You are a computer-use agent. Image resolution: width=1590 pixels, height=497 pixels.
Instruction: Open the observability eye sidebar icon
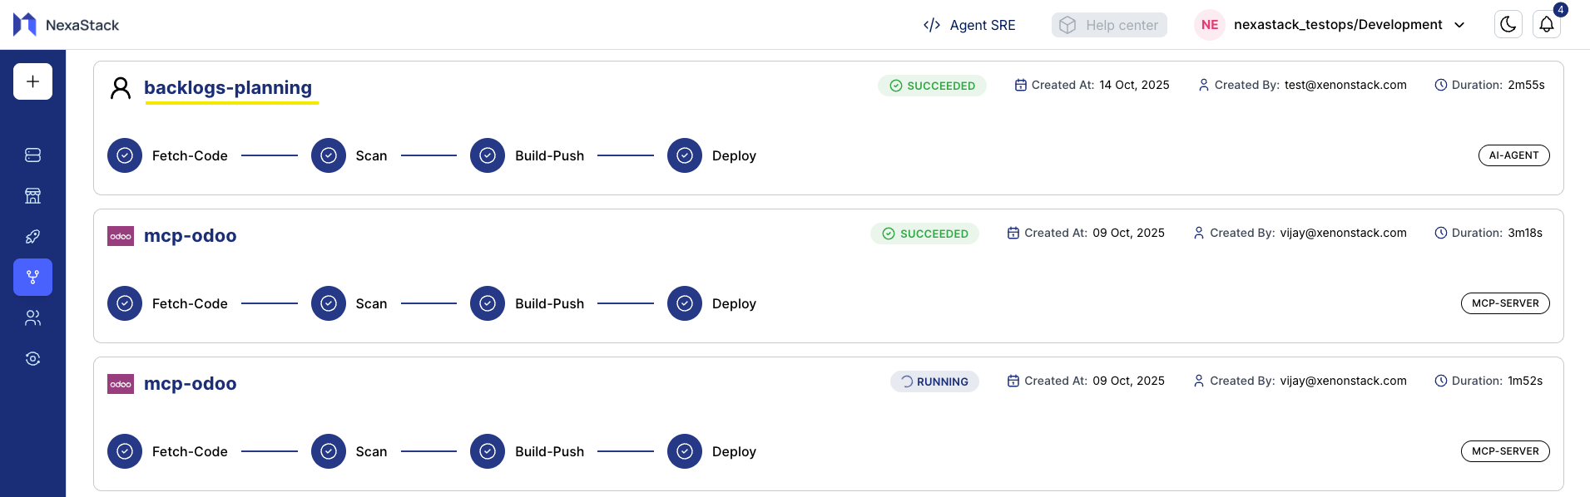32,359
